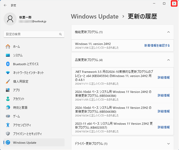Image resolution: width=179 pixels, height=150 pixels.
Task: Expand the ドライバー更新プログラム section
Action: [168, 144]
